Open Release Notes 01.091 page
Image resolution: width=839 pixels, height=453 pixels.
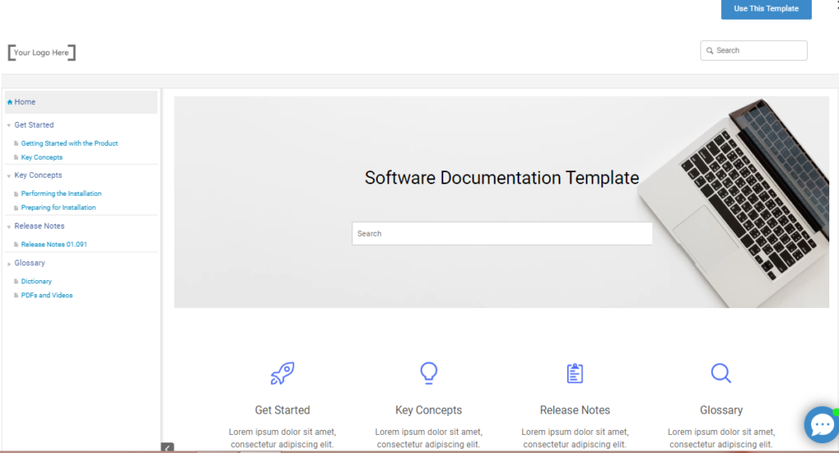(54, 244)
